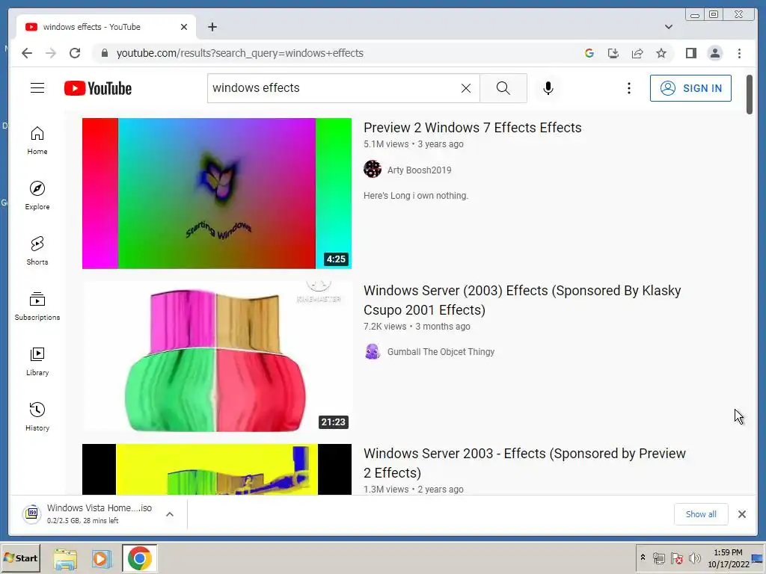
Task: Visit Arty Boosh2019 channel name
Action: (419, 170)
